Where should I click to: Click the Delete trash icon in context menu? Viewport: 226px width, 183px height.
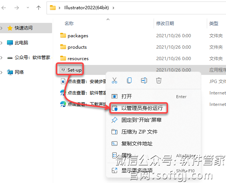(x=159, y=80)
